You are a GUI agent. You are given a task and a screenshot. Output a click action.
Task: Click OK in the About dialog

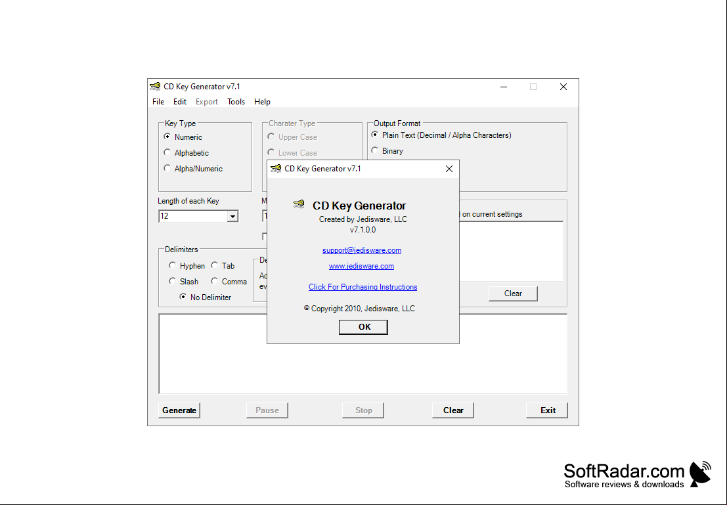364,327
